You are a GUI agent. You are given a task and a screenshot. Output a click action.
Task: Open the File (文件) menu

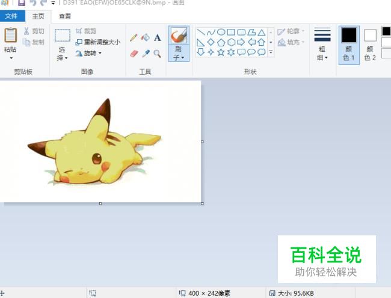click(x=11, y=16)
